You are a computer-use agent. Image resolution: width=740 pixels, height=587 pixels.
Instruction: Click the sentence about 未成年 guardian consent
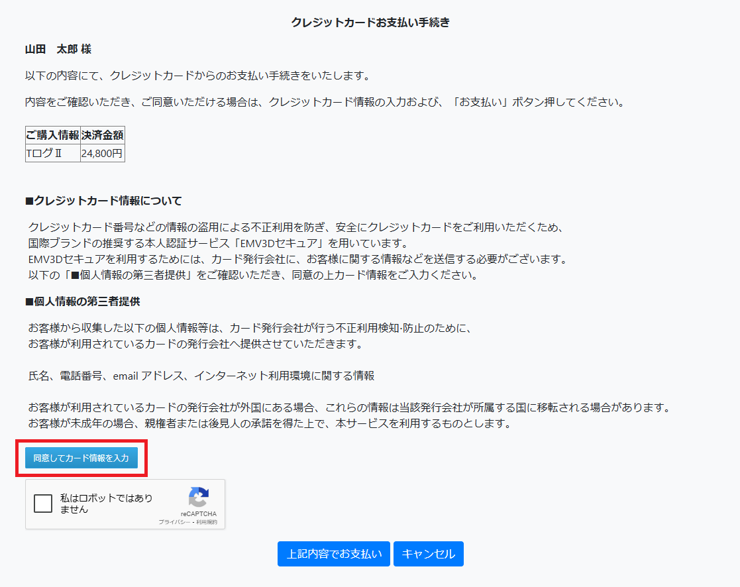pos(270,423)
